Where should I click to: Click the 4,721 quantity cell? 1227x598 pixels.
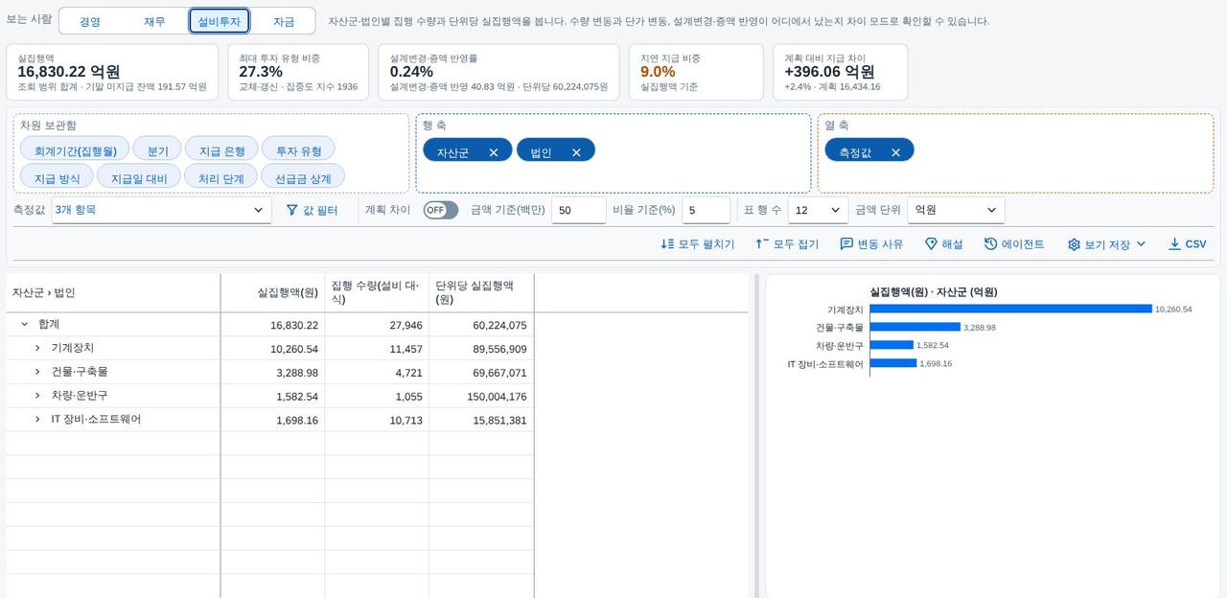click(x=377, y=373)
